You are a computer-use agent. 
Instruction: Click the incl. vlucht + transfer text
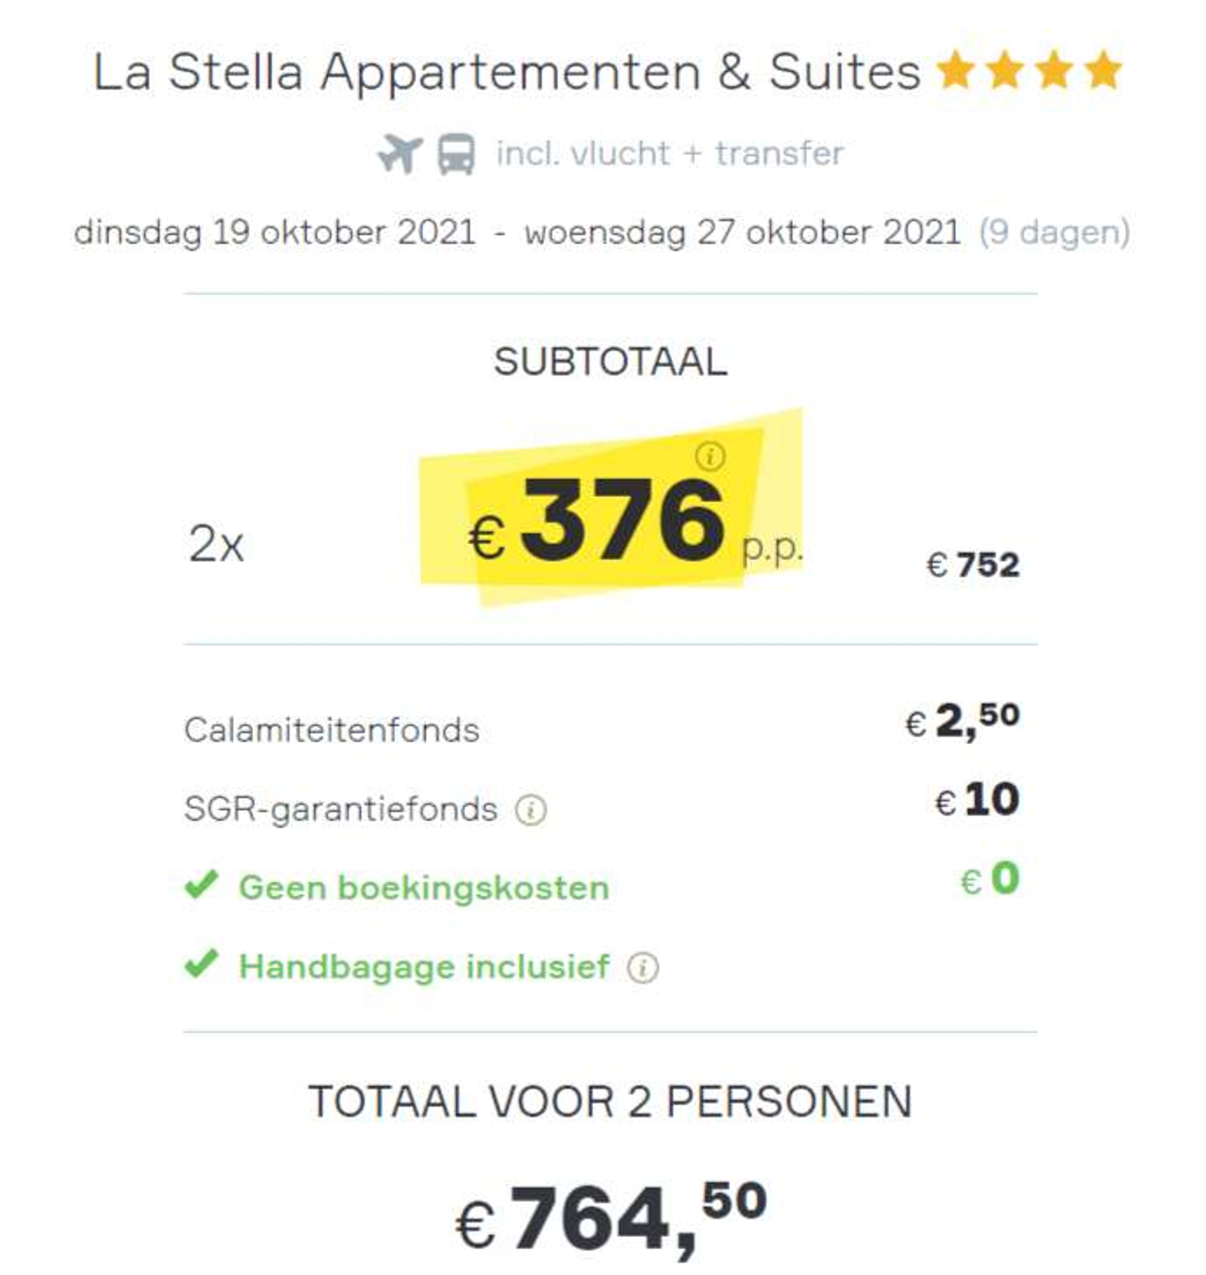tap(669, 154)
